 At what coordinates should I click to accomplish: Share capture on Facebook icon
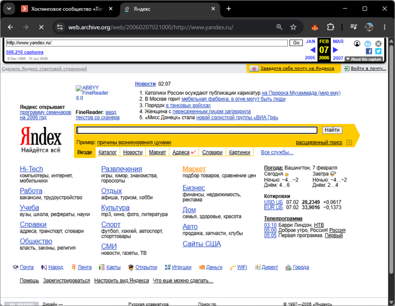[369, 51]
